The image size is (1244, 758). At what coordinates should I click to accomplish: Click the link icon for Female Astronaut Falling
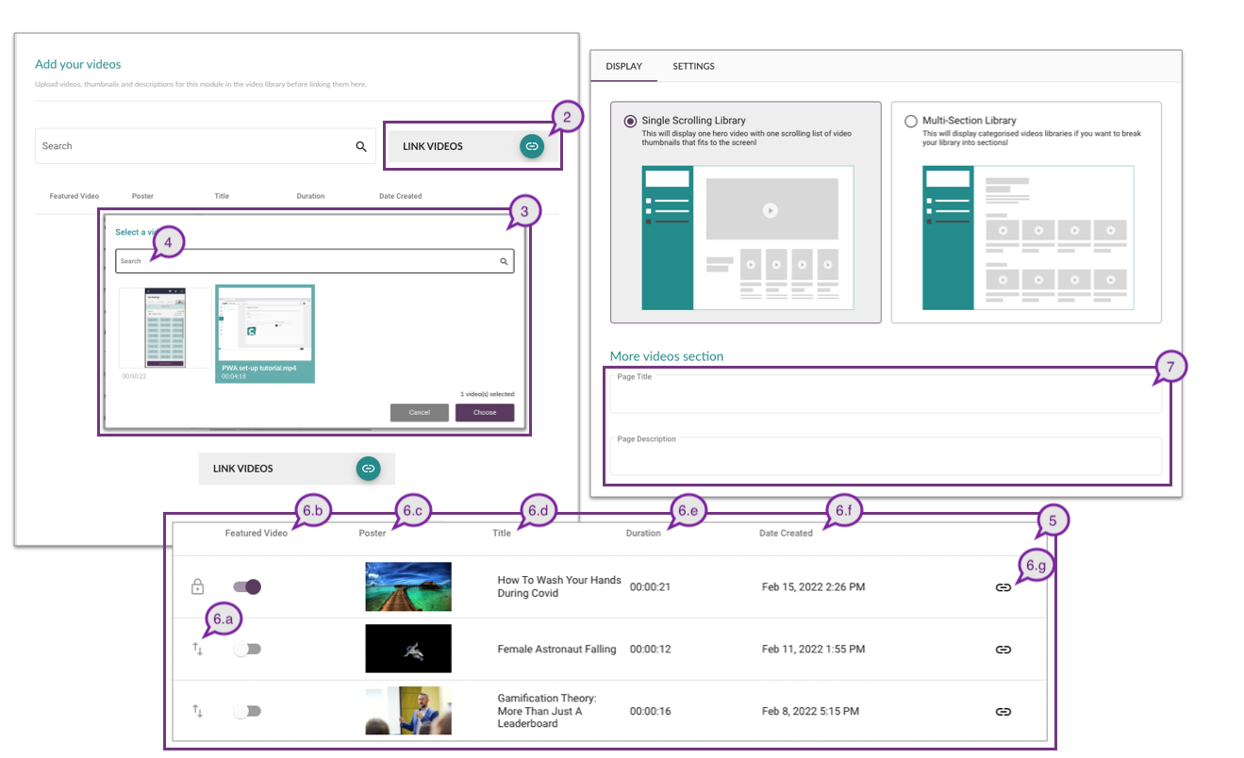(x=1003, y=650)
